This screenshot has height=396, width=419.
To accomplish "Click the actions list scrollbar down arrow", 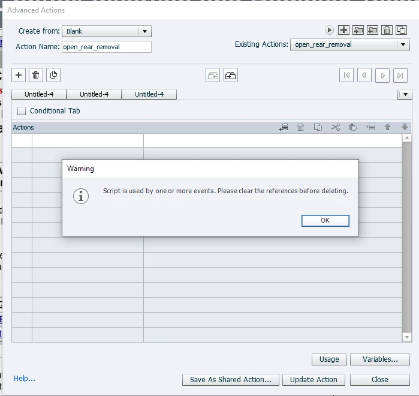I will [406, 337].
